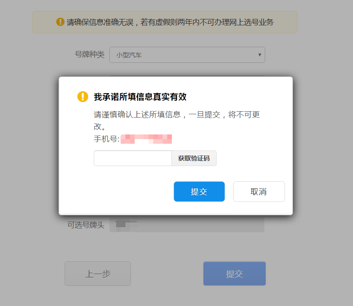Click the 我承诺所填信息真实有效 dialog title

click(x=140, y=97)
